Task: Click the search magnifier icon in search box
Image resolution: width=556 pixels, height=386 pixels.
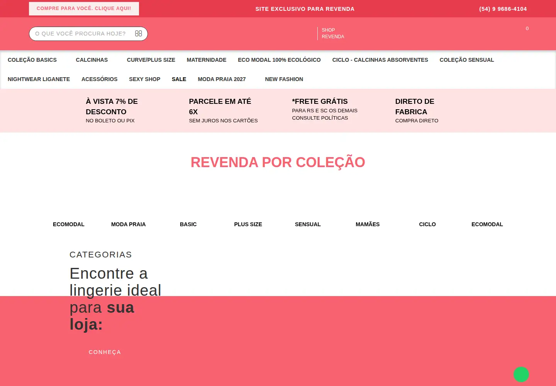Action: coord(139,34)
